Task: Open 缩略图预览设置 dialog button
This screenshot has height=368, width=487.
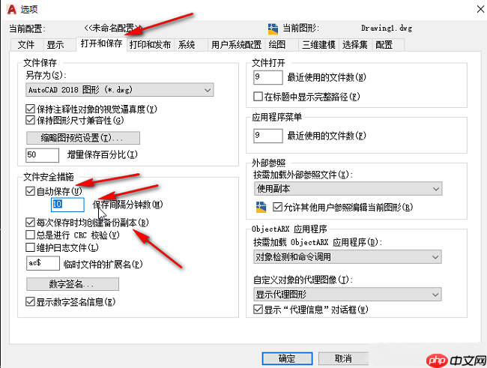Action: pyautogui.click(x=83, y=138)
